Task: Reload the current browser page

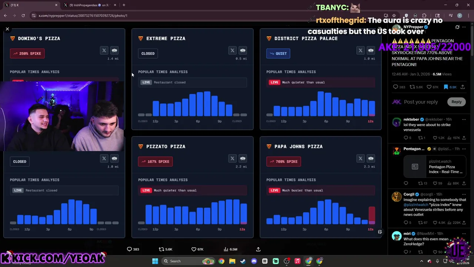Action: pyautogui.click(x=23, y=16)
